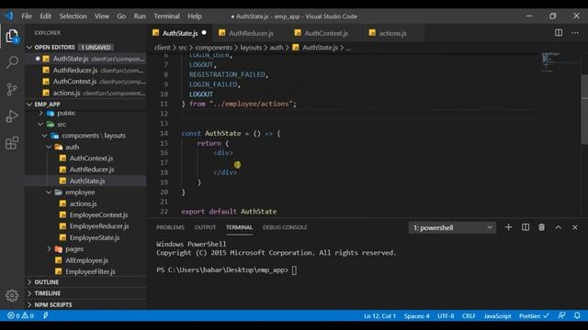Open Extensions view
The image size is (588, 330).
pyautogui.click(x=12, y=143)
